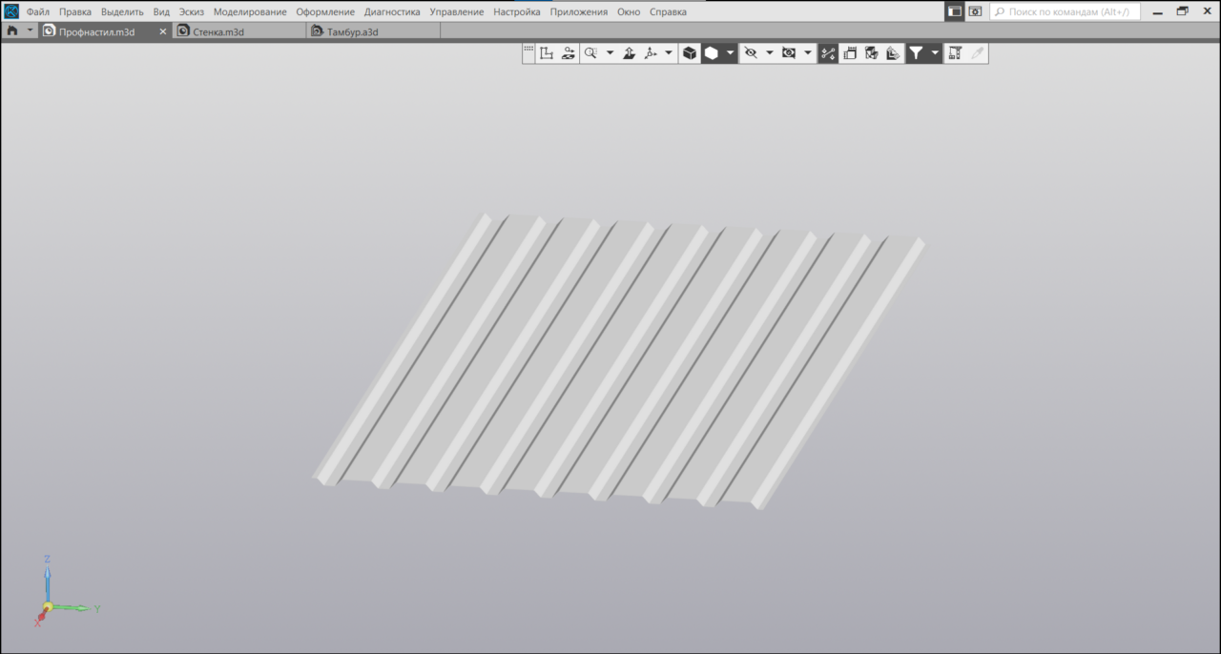Image resolution: width=1221 pixels, height=654 pixels.
Task: Expand the view orientation dropdown arrow
Action: pyautogui.click(x=669, y=53)
